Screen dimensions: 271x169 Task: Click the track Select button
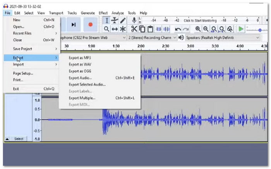pyautogui.click(x=19, y=139)
